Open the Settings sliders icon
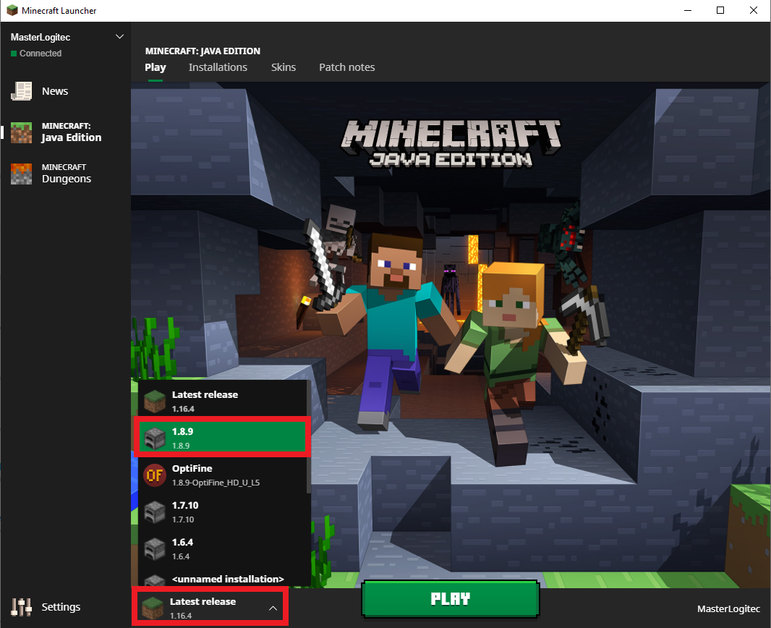Viewport: 771px width, 628px height. [21, 607]
